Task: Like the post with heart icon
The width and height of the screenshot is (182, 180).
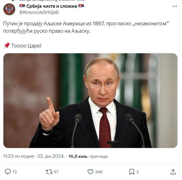Action: click(90, 172)
